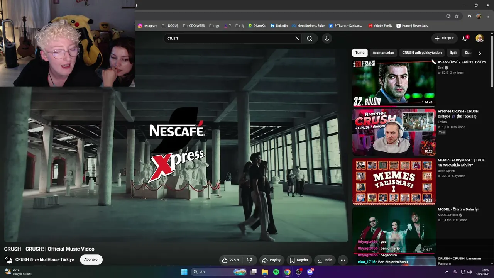Dislike the CRUSH music video
494x278 pixels.
pyautogui.click(x=249, y=260)
